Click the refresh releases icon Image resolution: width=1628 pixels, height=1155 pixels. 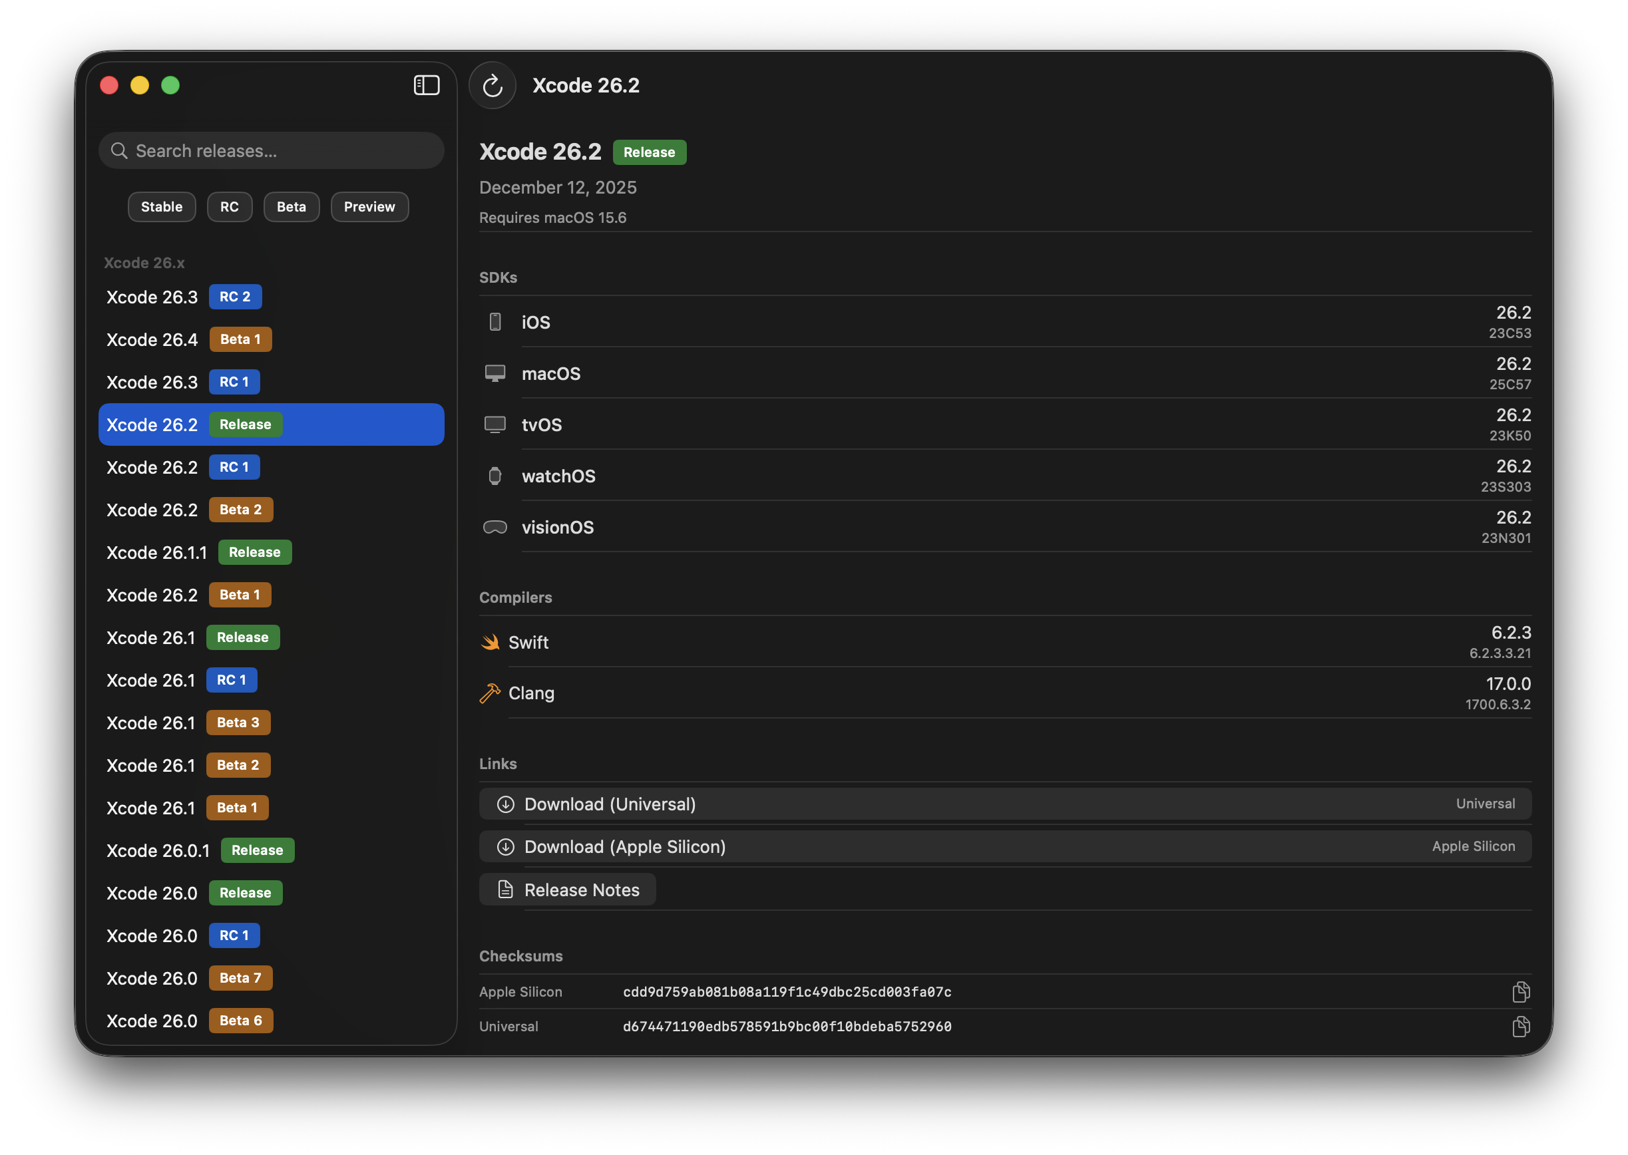coord(493,86)
